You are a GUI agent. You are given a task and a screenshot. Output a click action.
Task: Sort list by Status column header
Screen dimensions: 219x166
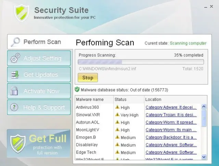(x=129, y=100)
